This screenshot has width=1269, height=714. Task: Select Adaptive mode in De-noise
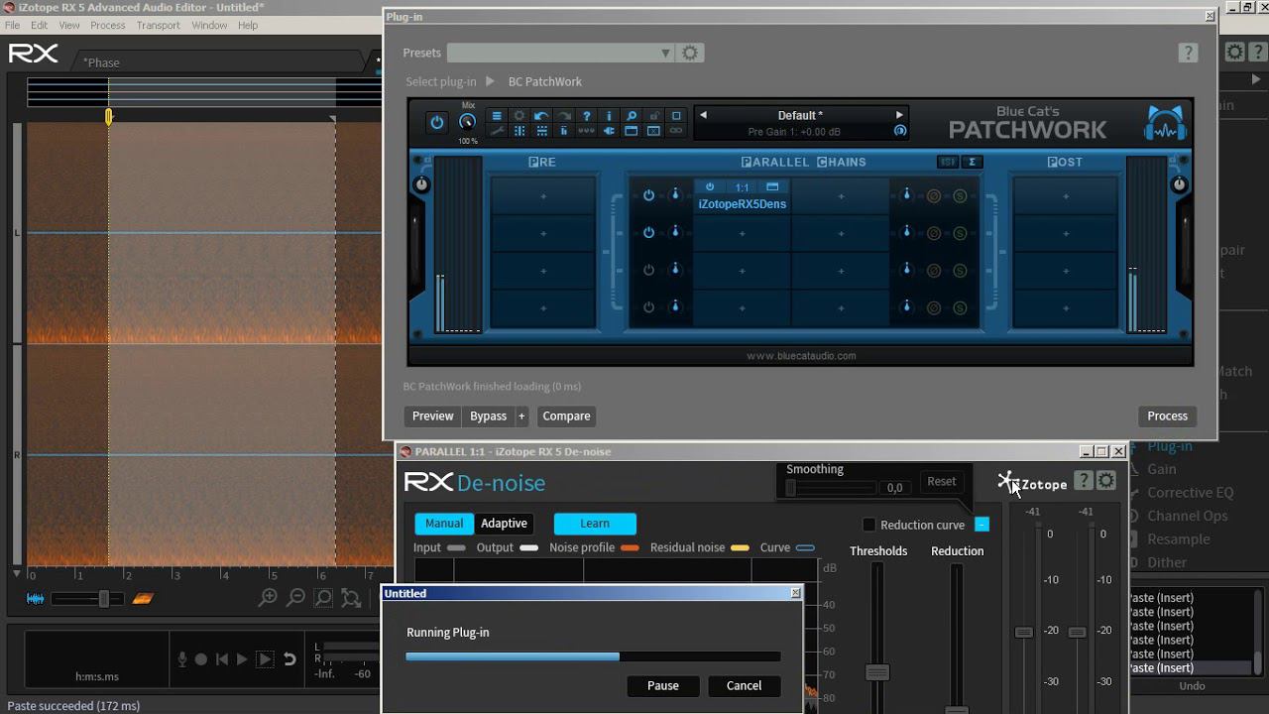[504, 523]
